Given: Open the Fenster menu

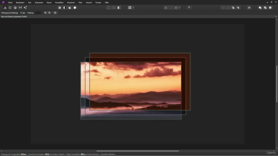Looking at the screenshot, I should coord(98,3).
